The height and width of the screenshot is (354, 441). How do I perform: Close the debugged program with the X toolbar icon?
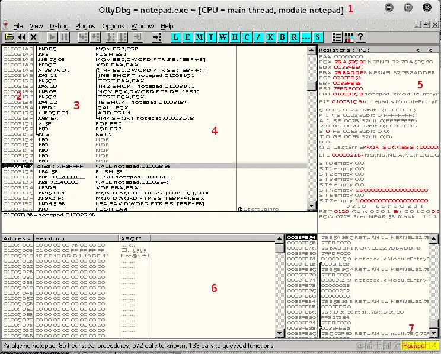tap(33, 37)
